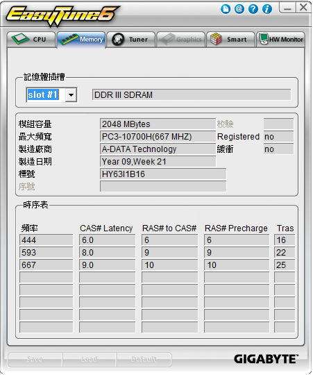Open help via question mark icon
The image size is (313, 375).
click(253, 9)
